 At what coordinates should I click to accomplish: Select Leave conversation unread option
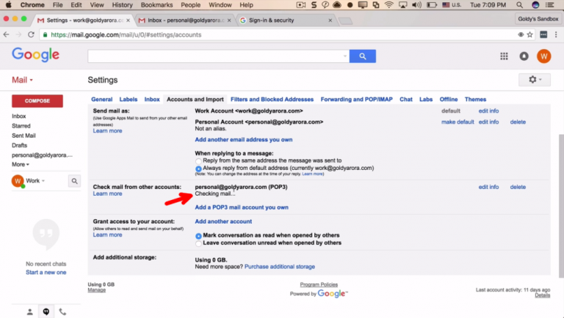click(x=198, y=243)
